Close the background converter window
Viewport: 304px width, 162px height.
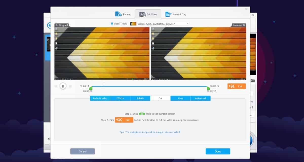click(253, 15)
